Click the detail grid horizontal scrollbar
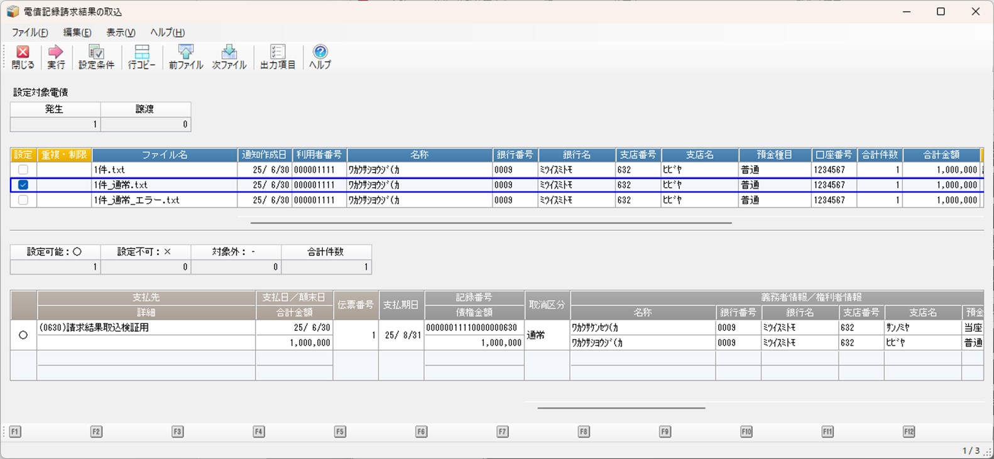994x459 pixels. (x=621, y=408)
